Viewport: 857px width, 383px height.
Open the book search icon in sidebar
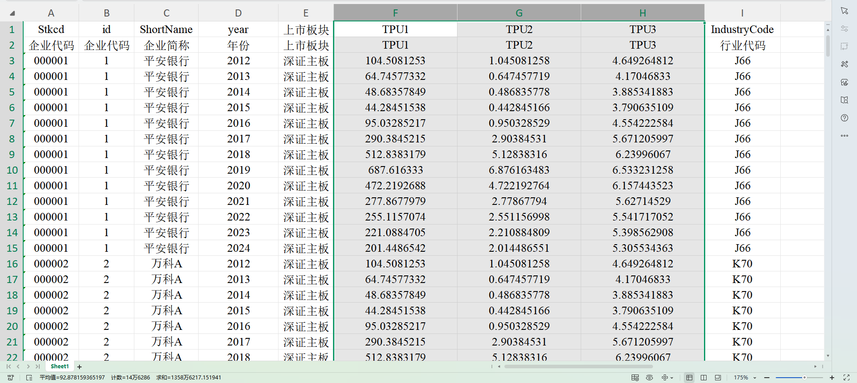pos(844,100)
